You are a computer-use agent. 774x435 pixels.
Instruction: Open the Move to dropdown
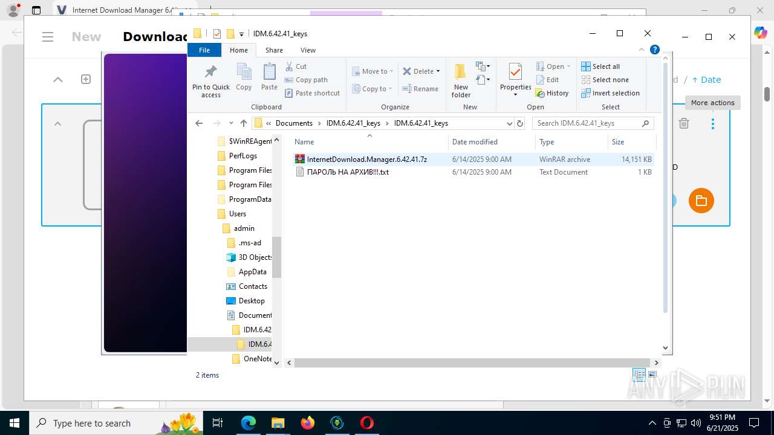pyautogui.click(x=372, y=71)
